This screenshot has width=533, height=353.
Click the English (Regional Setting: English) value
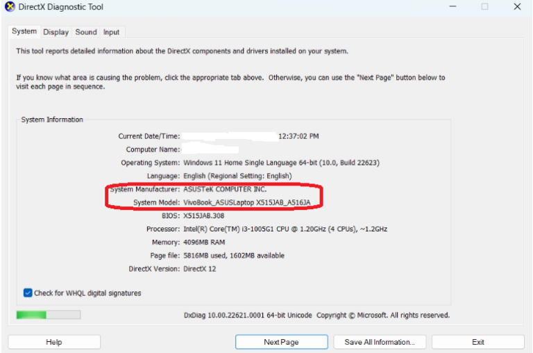pyautogui.click(x=237, y=176)
